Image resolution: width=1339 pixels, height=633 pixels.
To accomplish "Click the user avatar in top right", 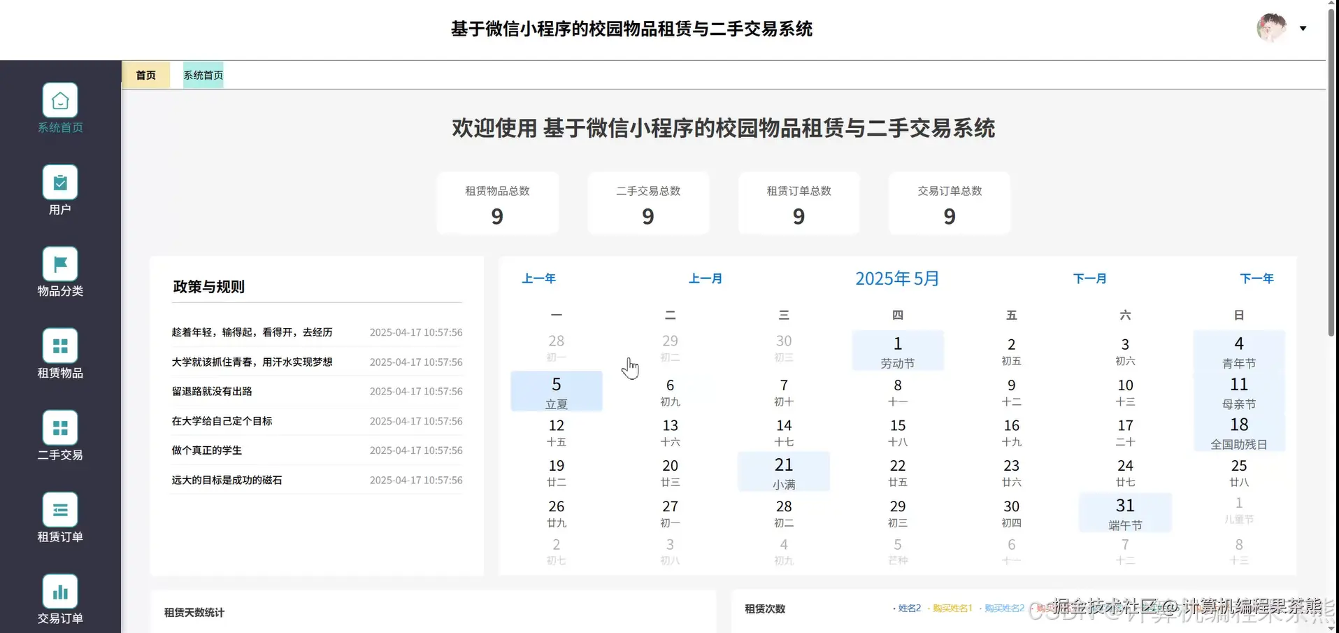I will 1271,28.
